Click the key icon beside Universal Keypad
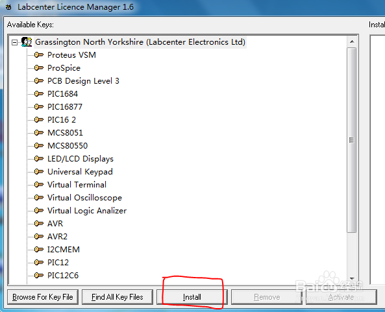 click(39, 172)
